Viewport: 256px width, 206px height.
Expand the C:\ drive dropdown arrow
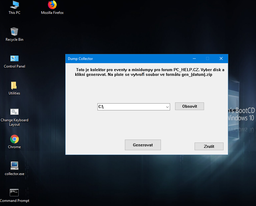[x=167, y=107]
